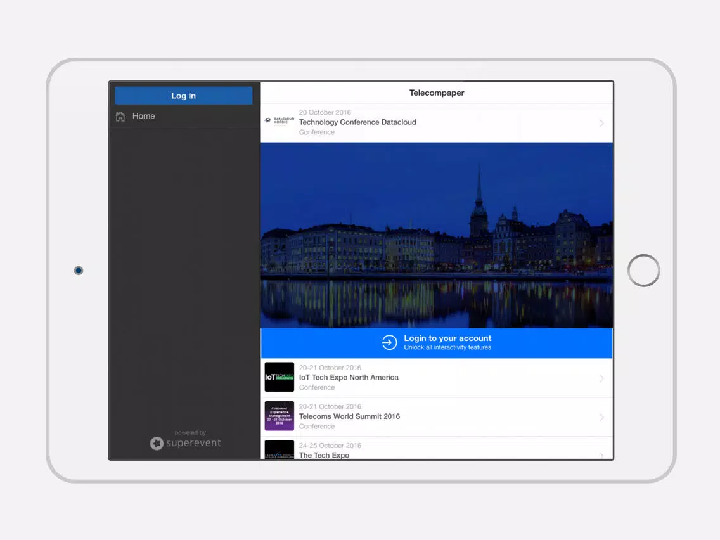Click the purple Customer Experience Management thumbnail
The height and width of the screenshot is (540, 720).
(279, 416)
